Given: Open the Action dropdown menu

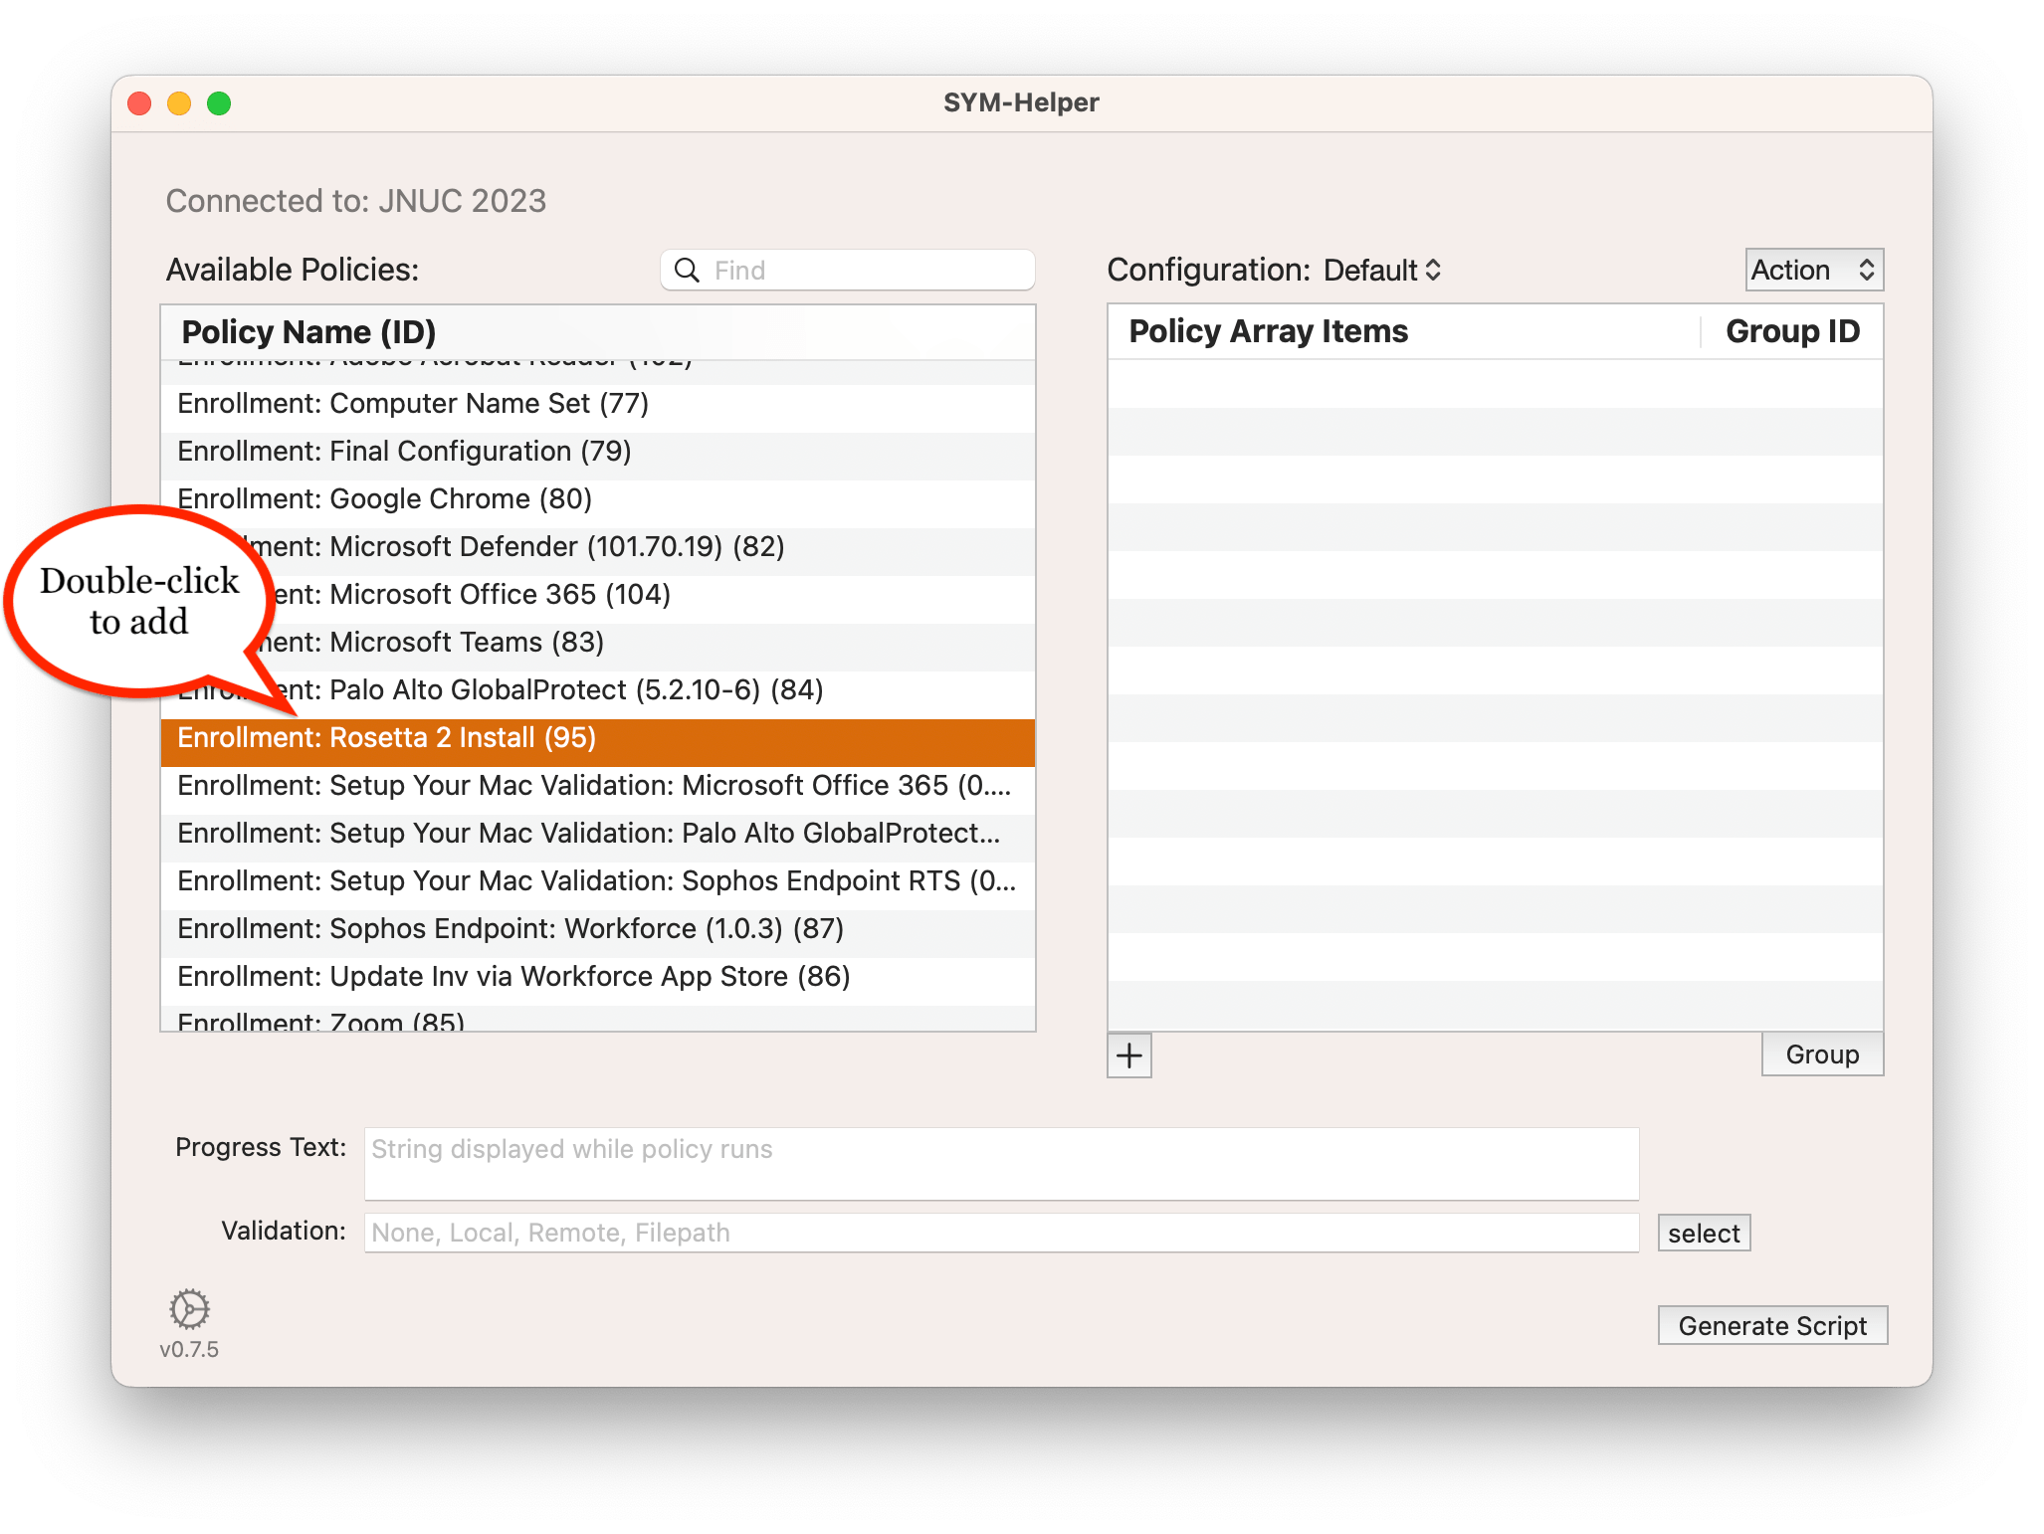Looking at the screenshot, I should click(x=1813, y=271).
